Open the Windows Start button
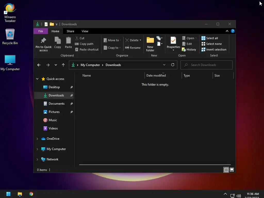Viewport: 264px width, 198px height. point(8,194)
